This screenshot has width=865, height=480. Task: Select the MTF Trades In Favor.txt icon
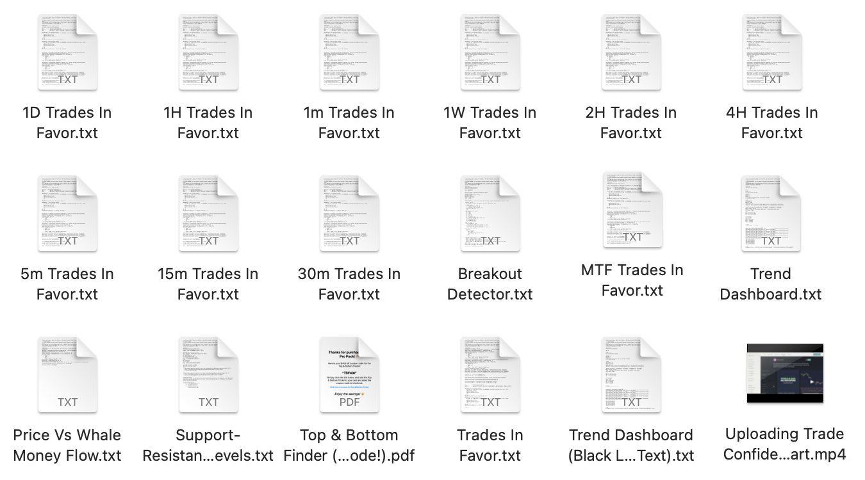point(632,210)
